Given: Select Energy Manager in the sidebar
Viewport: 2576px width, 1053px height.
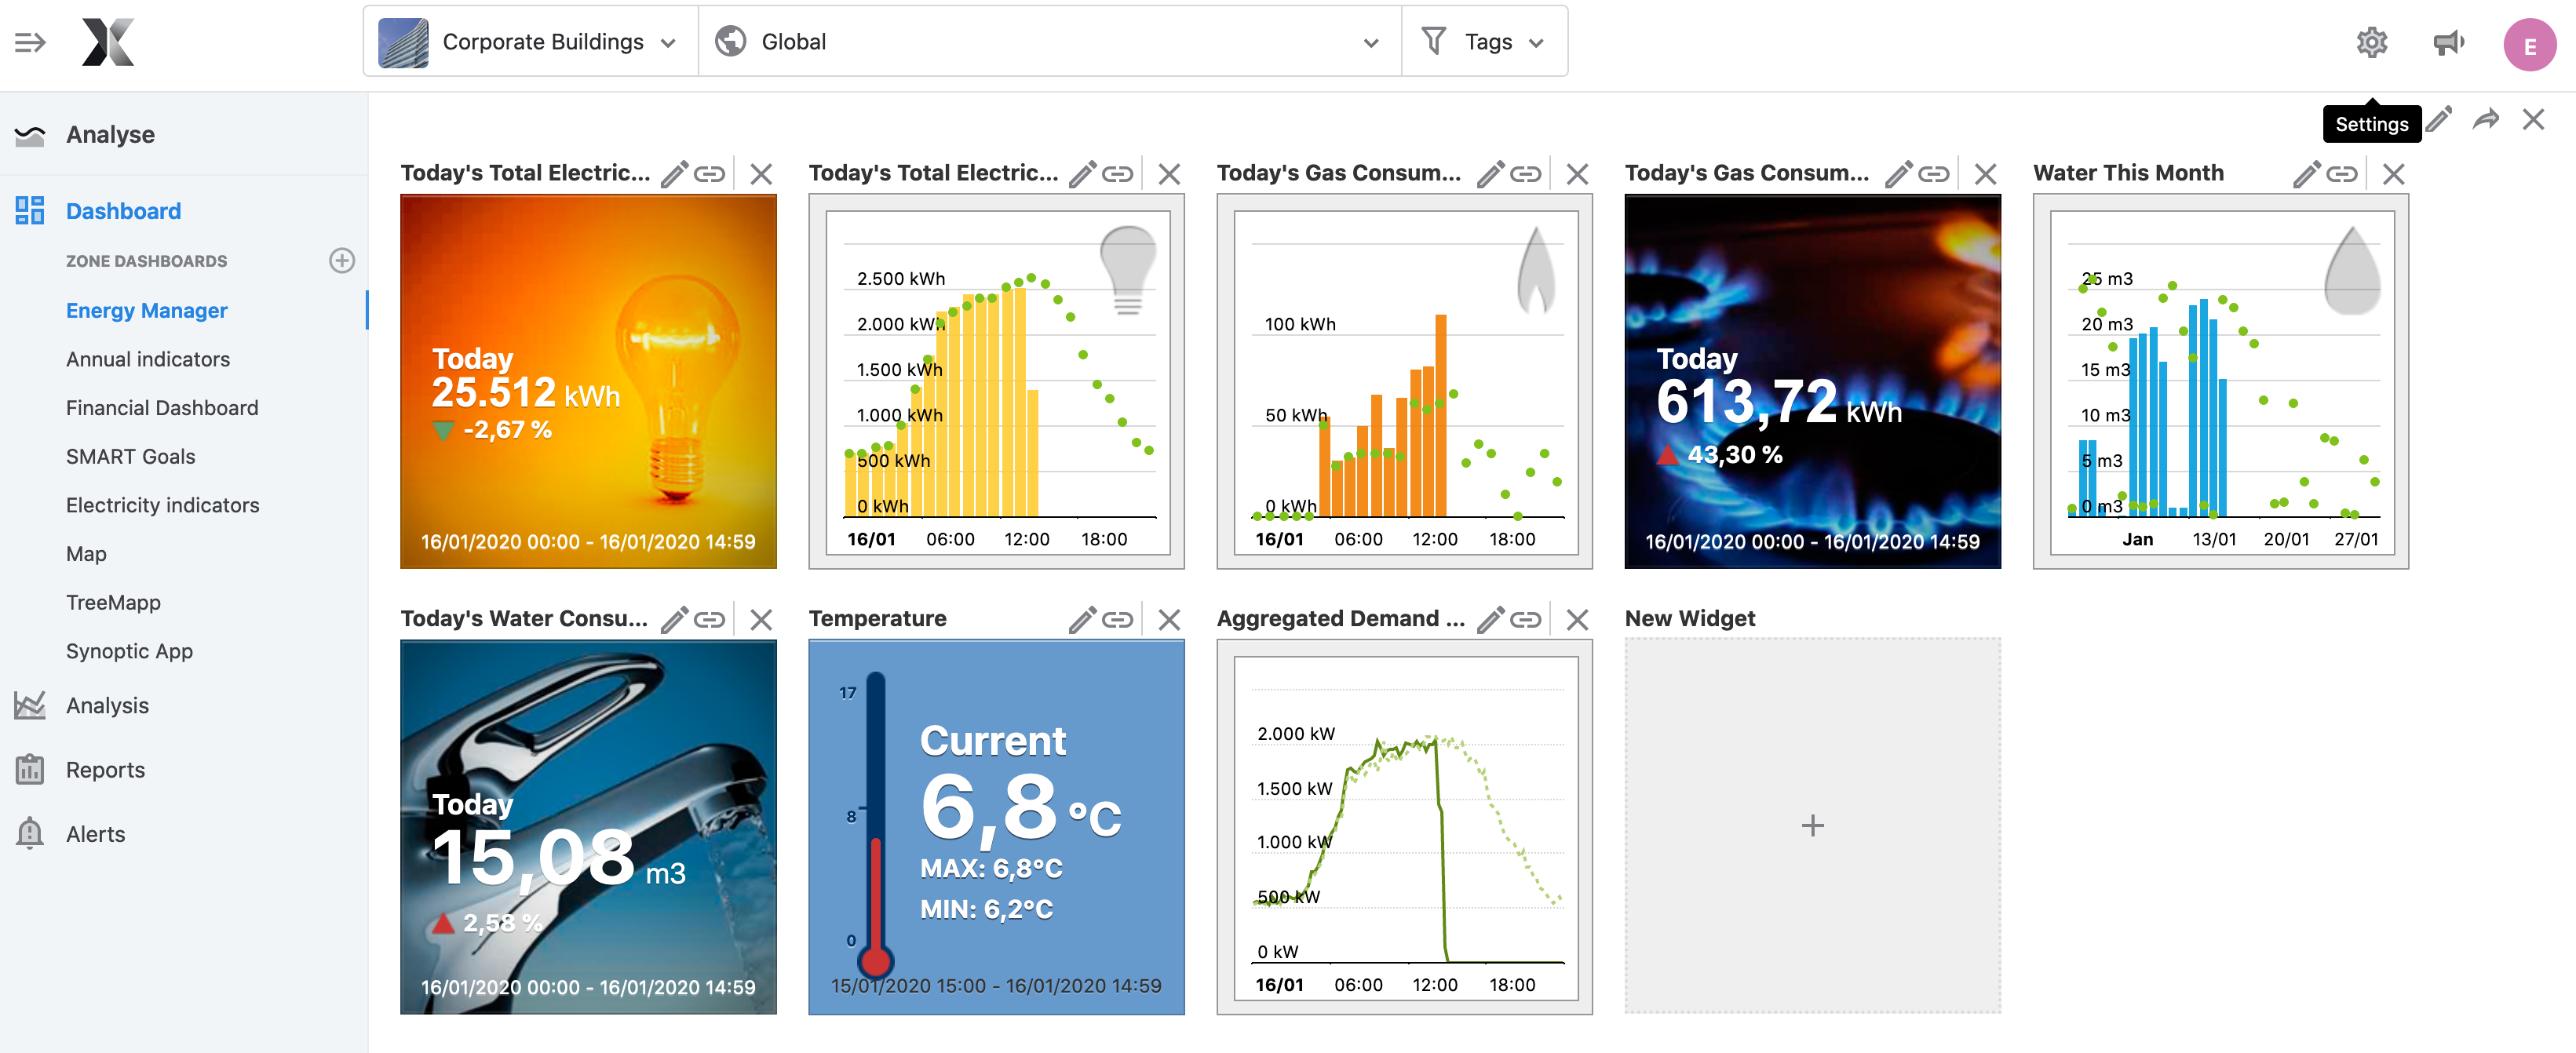Looking at the screenshot, I should point(147,310).
